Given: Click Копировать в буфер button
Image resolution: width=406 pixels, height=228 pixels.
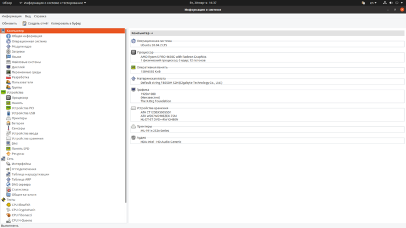Looking at the screenshot, I should (x=66, y=23).
